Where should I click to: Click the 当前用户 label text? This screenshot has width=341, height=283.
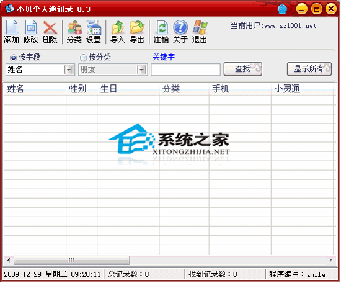tap(273, 25)
